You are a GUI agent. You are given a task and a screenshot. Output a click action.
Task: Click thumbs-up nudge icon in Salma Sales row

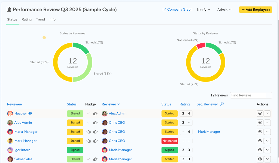coord(95,159)
